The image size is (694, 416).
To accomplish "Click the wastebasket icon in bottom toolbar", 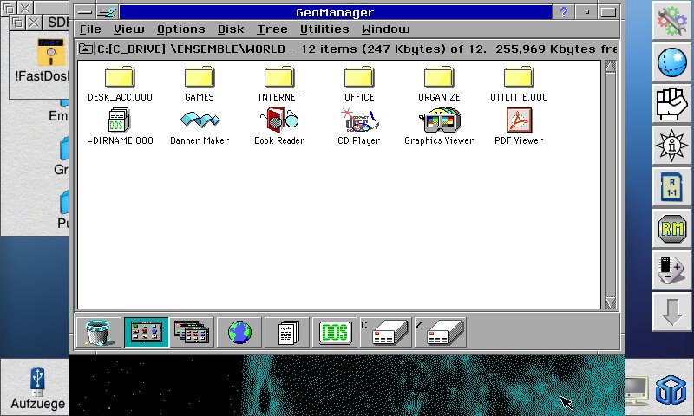I will (x=99, y=331).
